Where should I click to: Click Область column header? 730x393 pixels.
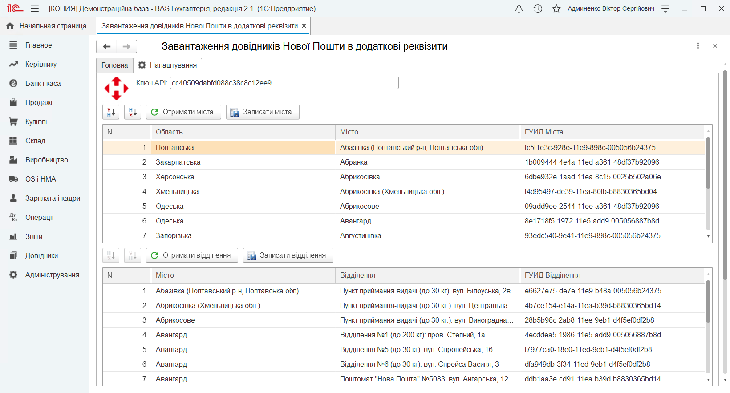[x=243, y=132]
